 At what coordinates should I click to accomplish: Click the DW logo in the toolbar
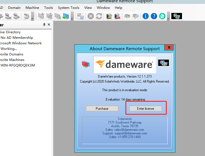coord(177,16)
